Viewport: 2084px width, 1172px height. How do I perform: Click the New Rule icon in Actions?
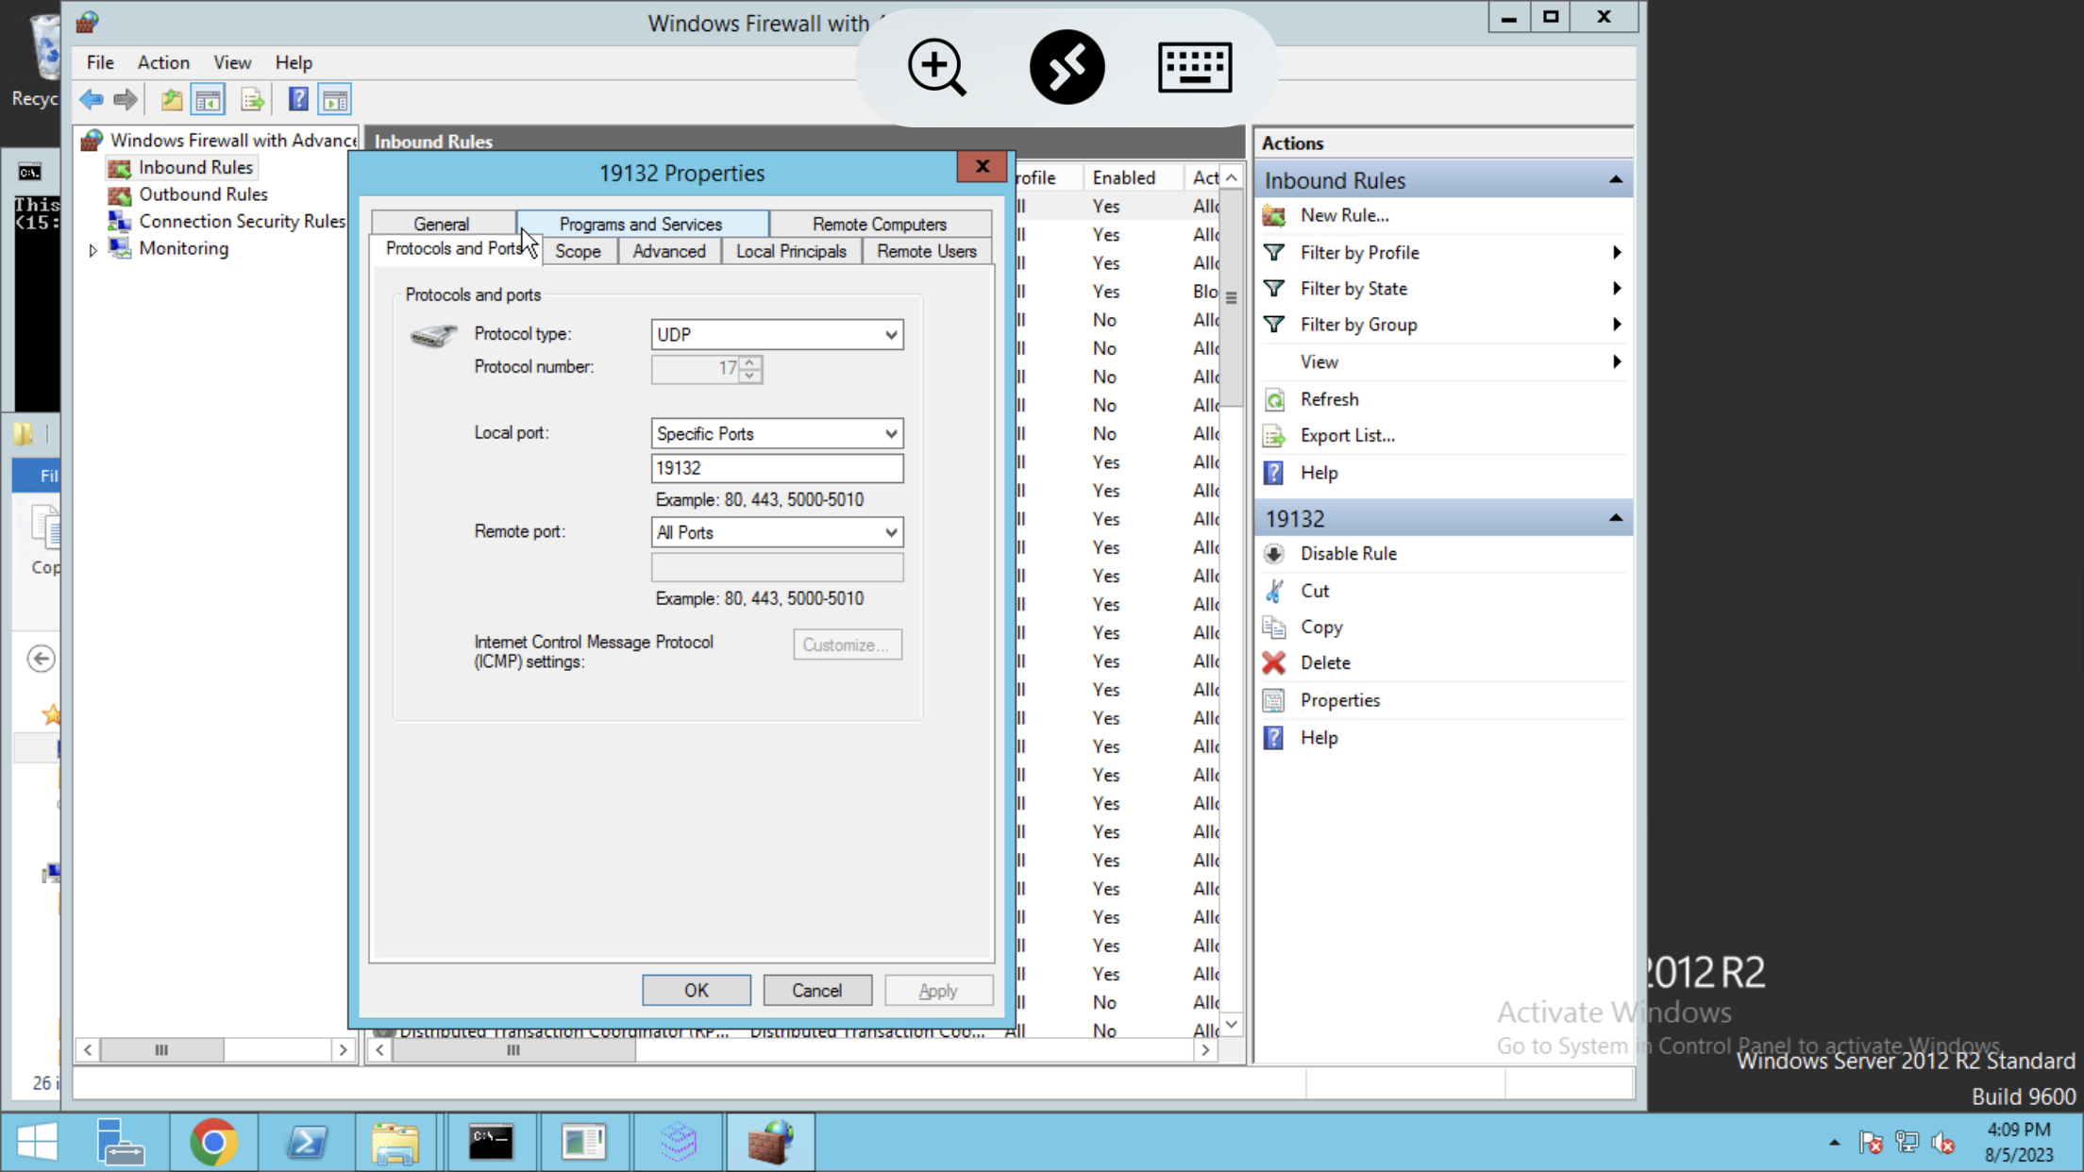pyautogui.click(x=1274, y=216)
